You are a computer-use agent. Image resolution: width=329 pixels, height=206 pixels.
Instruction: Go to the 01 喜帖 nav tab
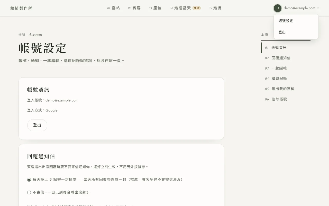(114, 8)
